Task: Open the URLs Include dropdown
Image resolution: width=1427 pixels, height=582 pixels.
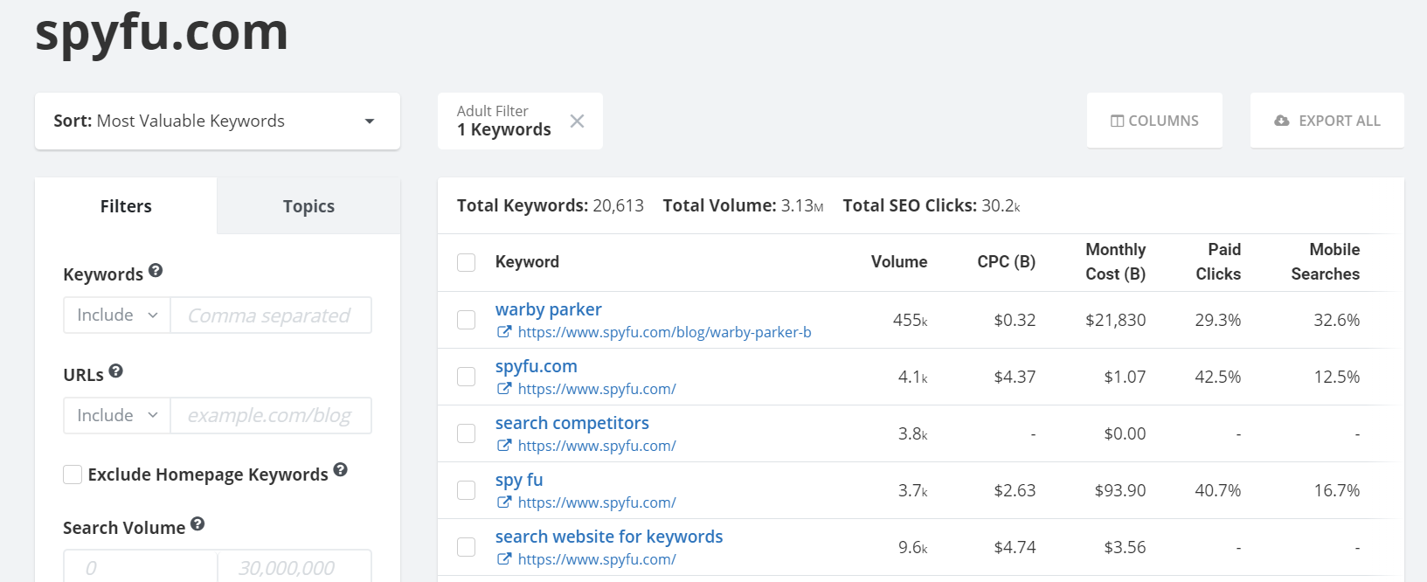Action: point(117,416)
